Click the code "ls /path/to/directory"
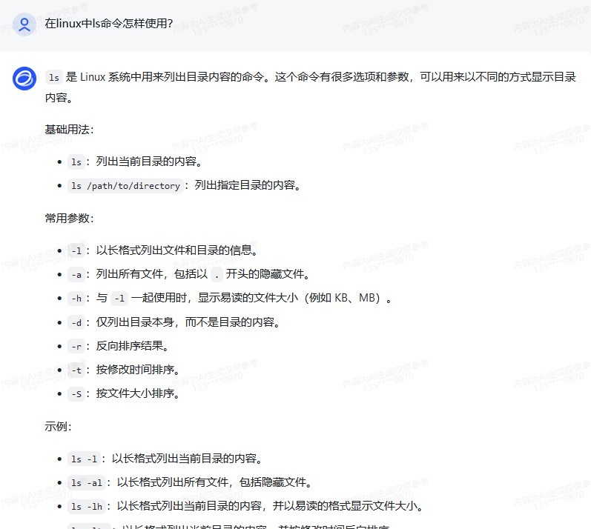The height and width of the screenshot is (529, 591). (x=125, y=186)
